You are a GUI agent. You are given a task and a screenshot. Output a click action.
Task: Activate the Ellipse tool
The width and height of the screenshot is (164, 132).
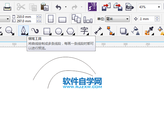(x=59, y=31)
